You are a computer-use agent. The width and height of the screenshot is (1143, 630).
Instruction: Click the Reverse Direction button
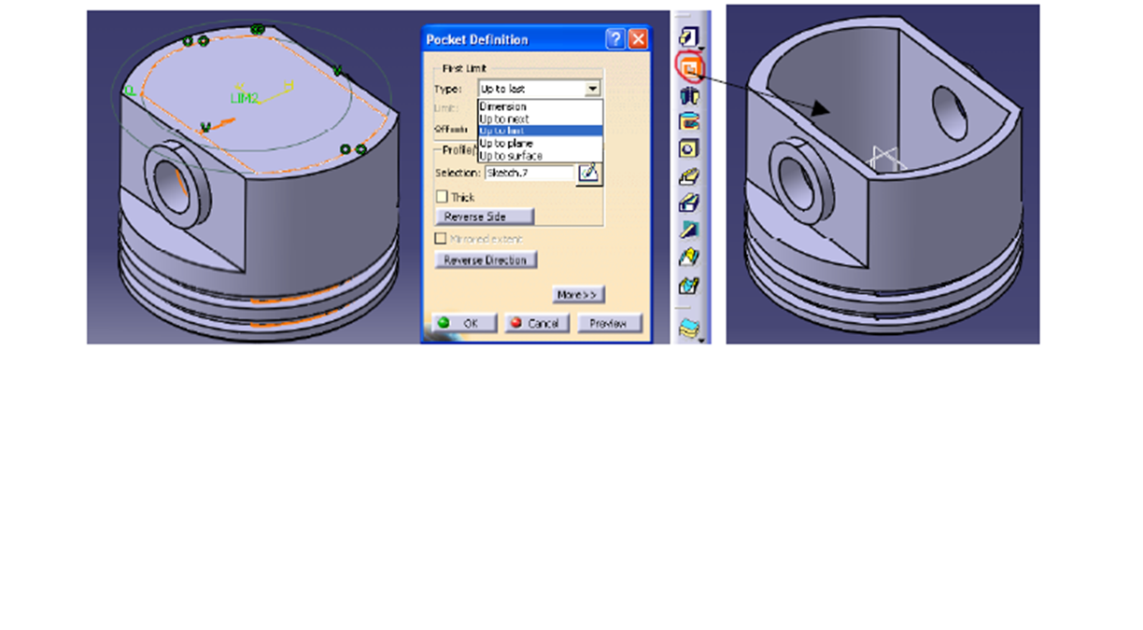pyautogui.click(x=485, y=259)
